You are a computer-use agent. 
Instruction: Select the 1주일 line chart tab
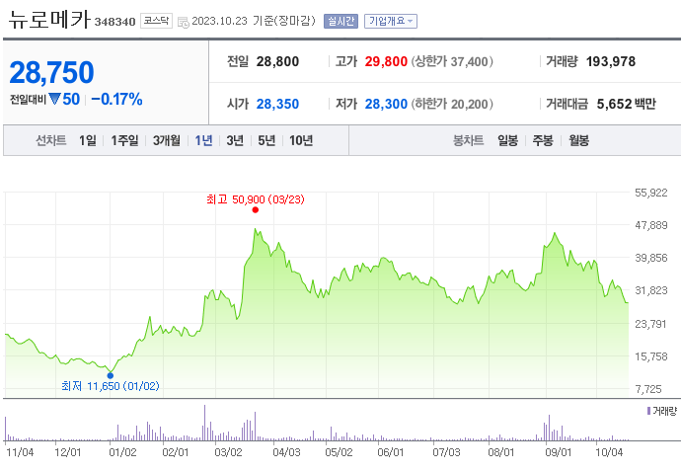(x=124, y=140)
